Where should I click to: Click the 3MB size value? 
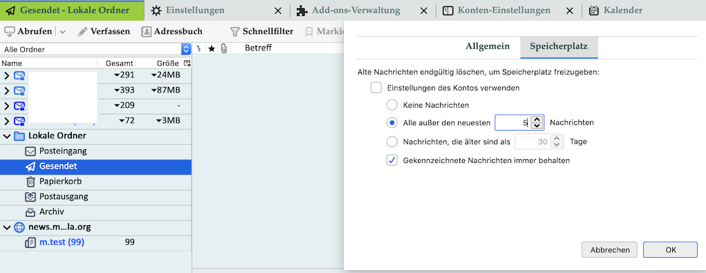point(169,121)
